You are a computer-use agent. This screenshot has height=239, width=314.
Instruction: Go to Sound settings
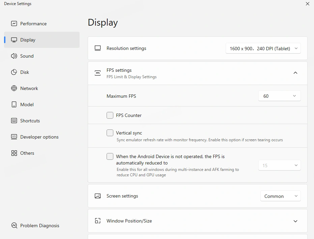pyautogui.click(x=42, y=56)
